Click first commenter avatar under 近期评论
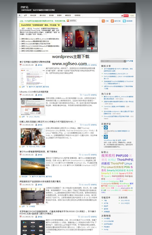 click(x=106, y=127)
